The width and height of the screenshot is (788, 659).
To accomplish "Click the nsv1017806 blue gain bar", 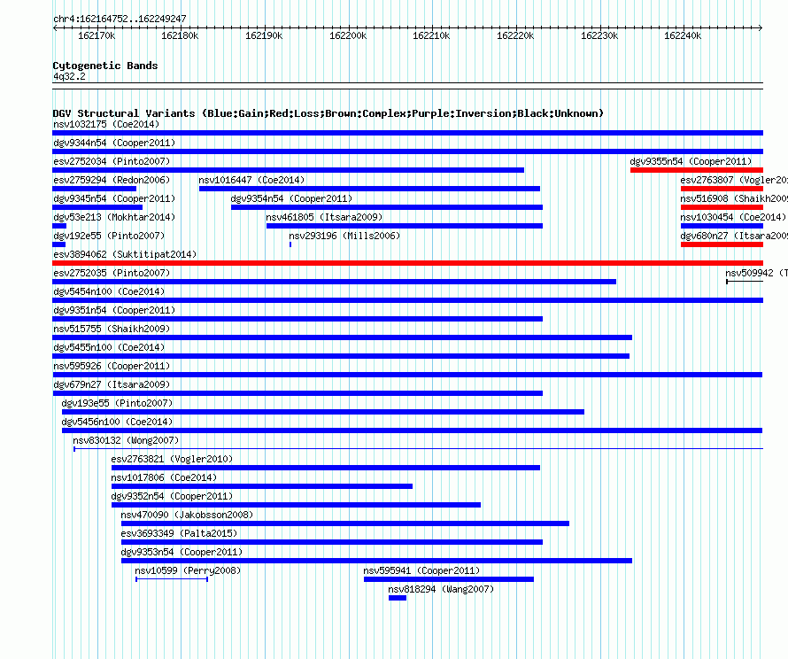I will (x=262, y=486).
